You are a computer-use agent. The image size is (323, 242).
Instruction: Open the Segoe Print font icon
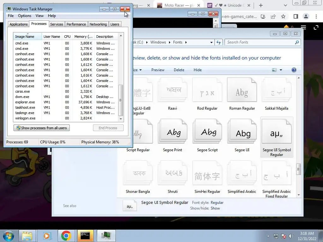[x=173, y=131]
